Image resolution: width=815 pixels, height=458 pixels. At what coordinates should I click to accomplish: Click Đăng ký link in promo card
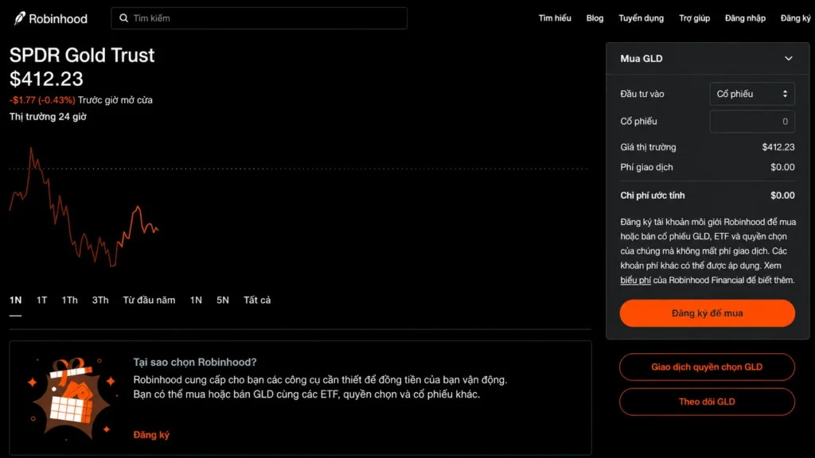[151, 435]
